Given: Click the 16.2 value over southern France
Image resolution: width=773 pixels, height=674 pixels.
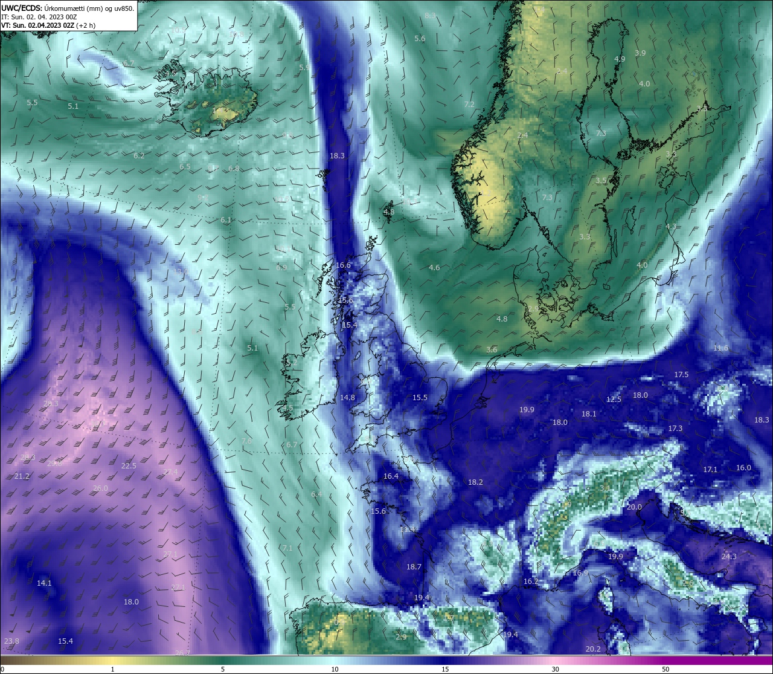Looking at the screenshot, I should 531,582.
